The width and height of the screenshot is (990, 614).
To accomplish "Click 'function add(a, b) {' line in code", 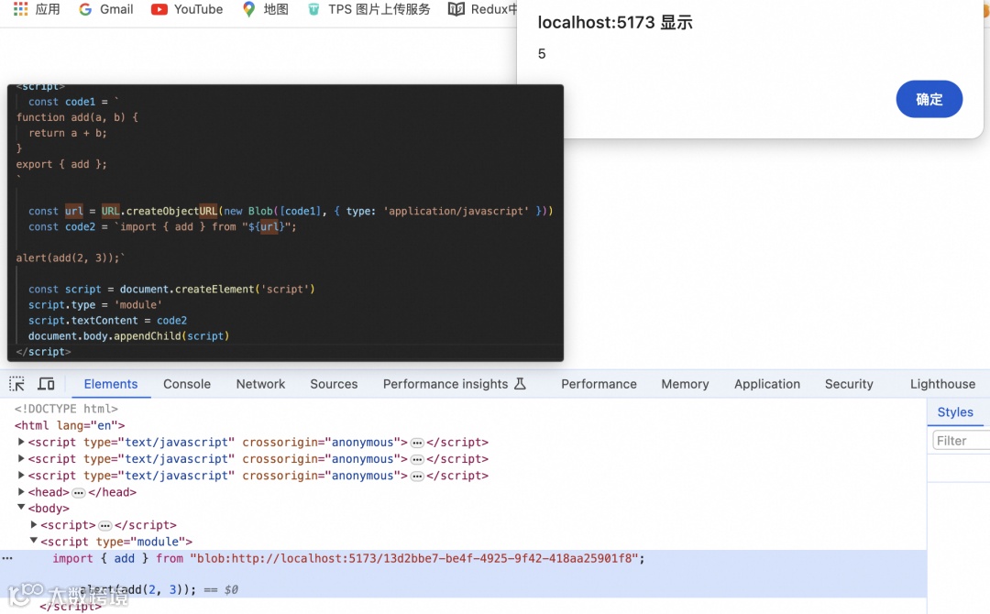I will click(77, 117).
